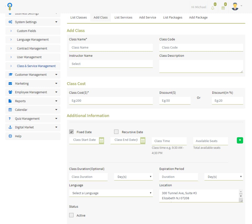The height and width of the screenshot is (224, 252).
Task: Click the Customer Management graduation cap icon
Action: [x=10, y=75]
